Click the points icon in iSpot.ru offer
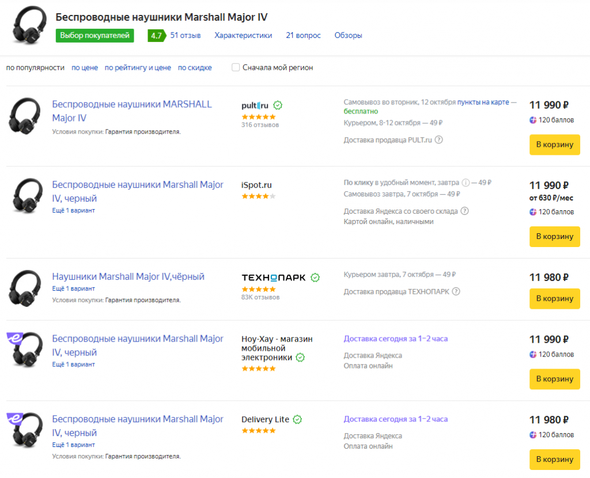 [533, 212]
